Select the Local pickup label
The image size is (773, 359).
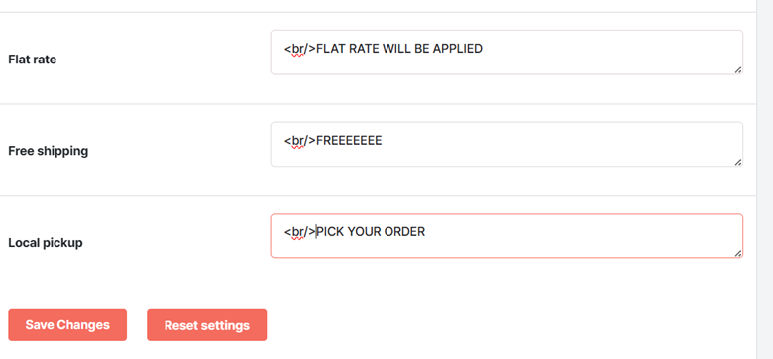[46, 243]
